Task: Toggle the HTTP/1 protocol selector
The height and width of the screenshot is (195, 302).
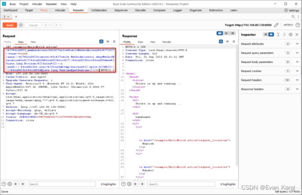Action: [288, 25]
